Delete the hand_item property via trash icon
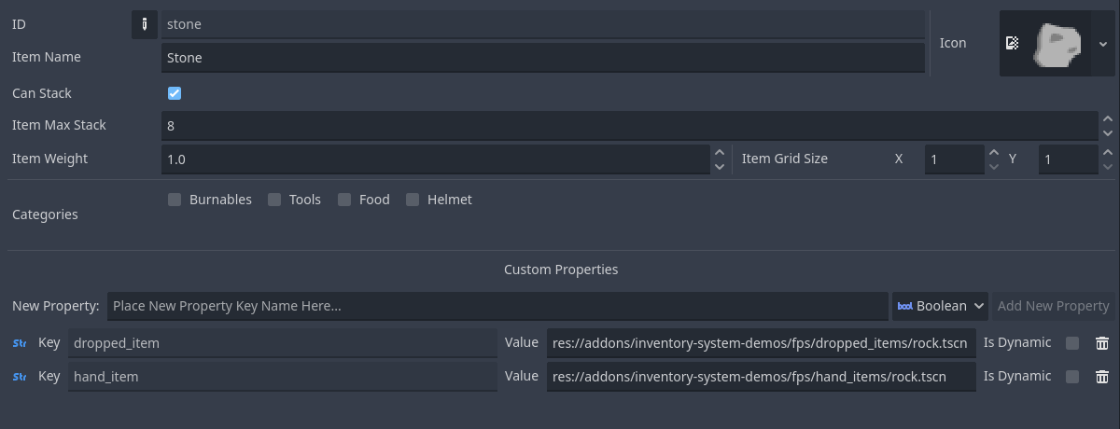The width and height of the screenshot is (1120, 429). (1102, 377)
